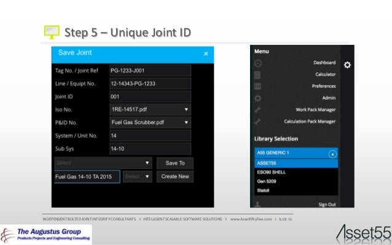Open Calculation Pack Manager

(310, 122)
